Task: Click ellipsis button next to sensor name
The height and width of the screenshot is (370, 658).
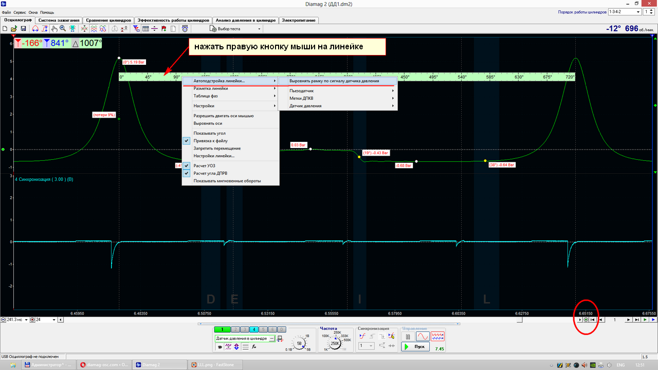Action: [272, 339]
